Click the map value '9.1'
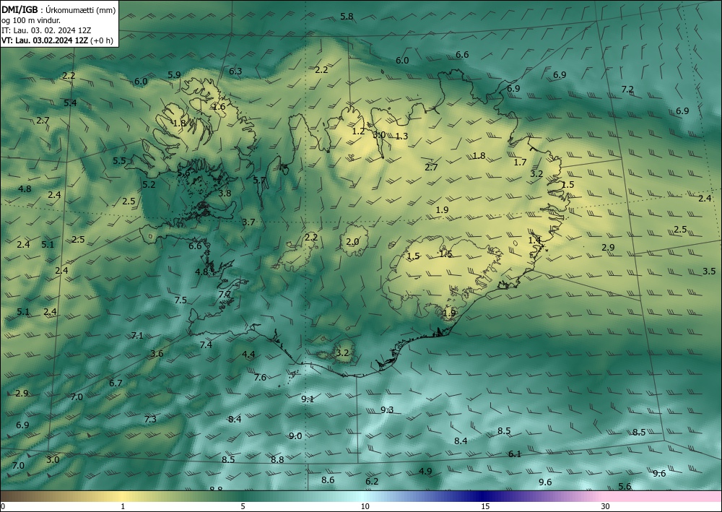722x512 pixels. 308,399
